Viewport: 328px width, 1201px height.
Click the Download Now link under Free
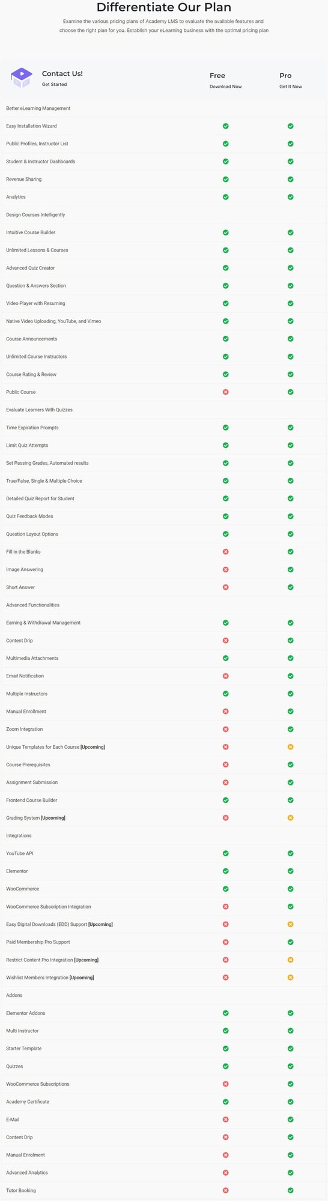226,86
